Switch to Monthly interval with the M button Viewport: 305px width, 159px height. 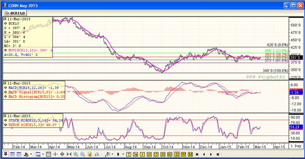point(190,154)
